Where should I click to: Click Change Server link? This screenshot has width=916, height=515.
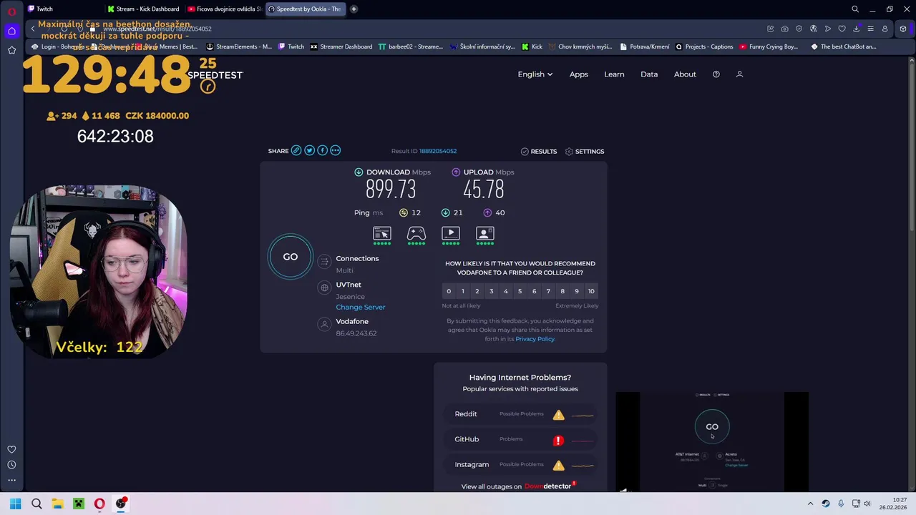coord(361,307)
